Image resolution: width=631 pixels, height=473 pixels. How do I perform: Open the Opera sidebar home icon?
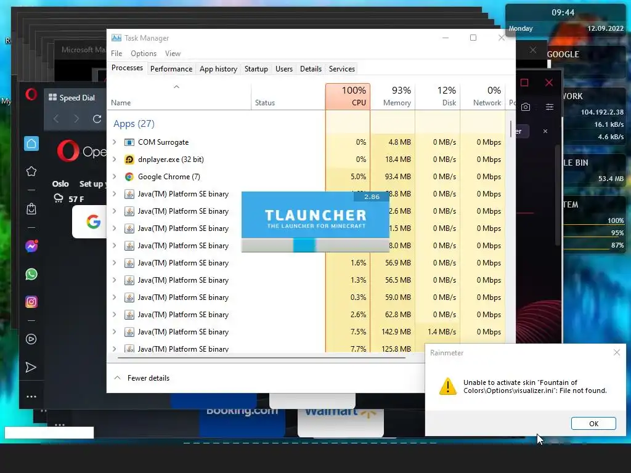(31, 144)
